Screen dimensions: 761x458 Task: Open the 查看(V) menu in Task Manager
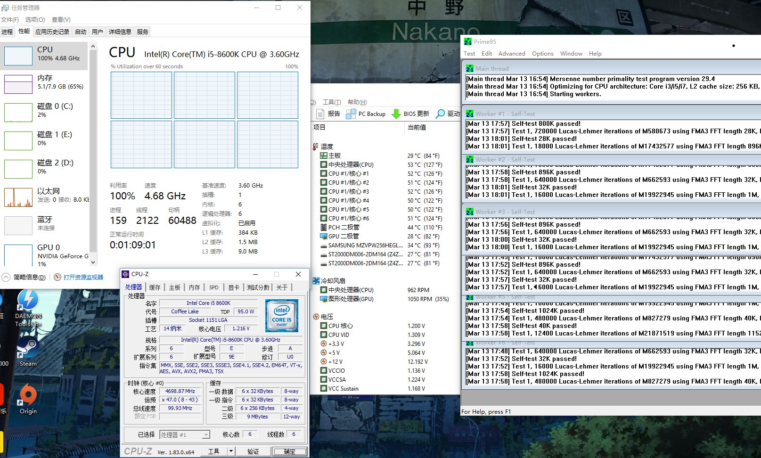click(61, 19)
